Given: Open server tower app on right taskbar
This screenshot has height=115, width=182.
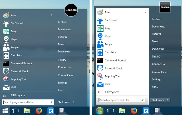Looking at the screenshot, I should click(158, 111).
